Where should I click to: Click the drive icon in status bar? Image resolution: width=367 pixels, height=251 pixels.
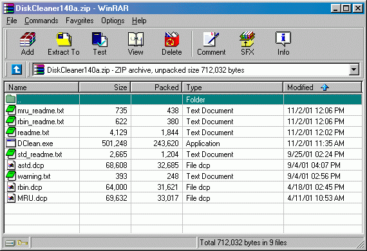[10, 243]
